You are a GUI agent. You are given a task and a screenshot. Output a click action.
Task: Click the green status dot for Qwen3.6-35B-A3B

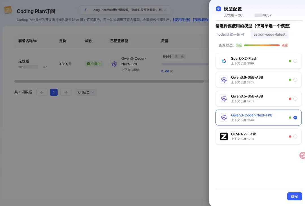[290, 80]
